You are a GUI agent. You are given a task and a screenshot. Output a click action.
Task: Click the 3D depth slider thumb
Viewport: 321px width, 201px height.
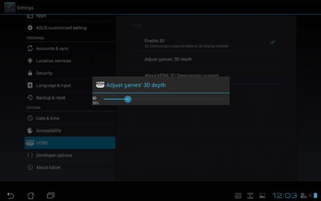click(128, 99)
